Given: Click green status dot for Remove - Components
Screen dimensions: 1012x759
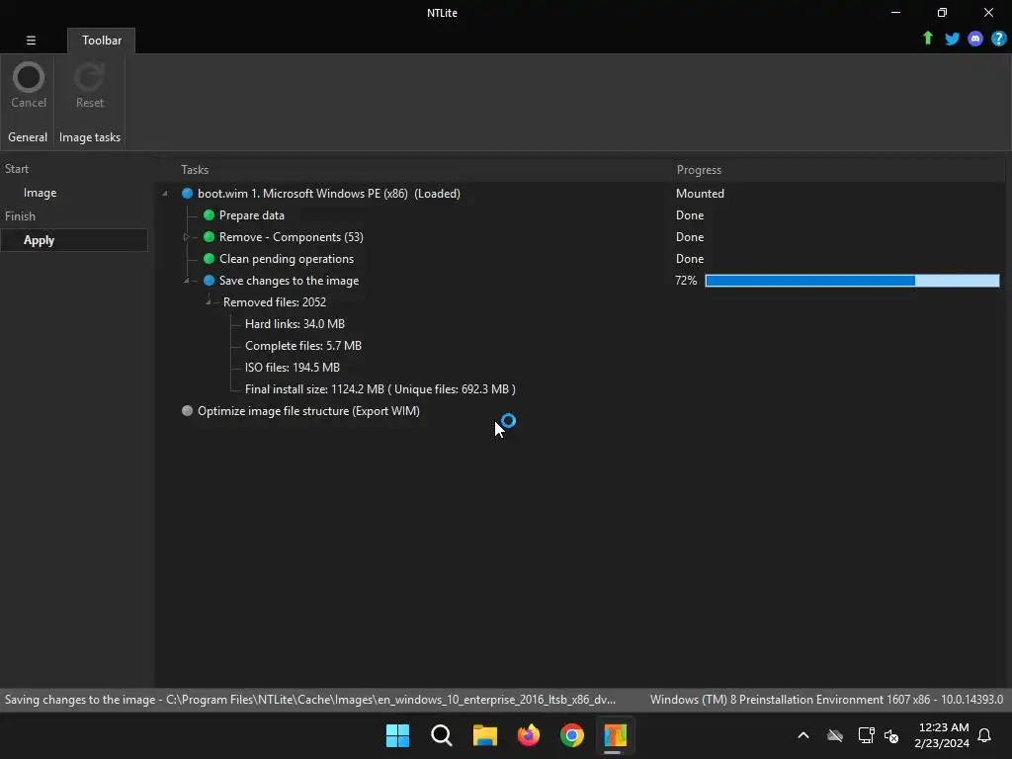Looking at the screenshot, I should click(x=209, y=237).
